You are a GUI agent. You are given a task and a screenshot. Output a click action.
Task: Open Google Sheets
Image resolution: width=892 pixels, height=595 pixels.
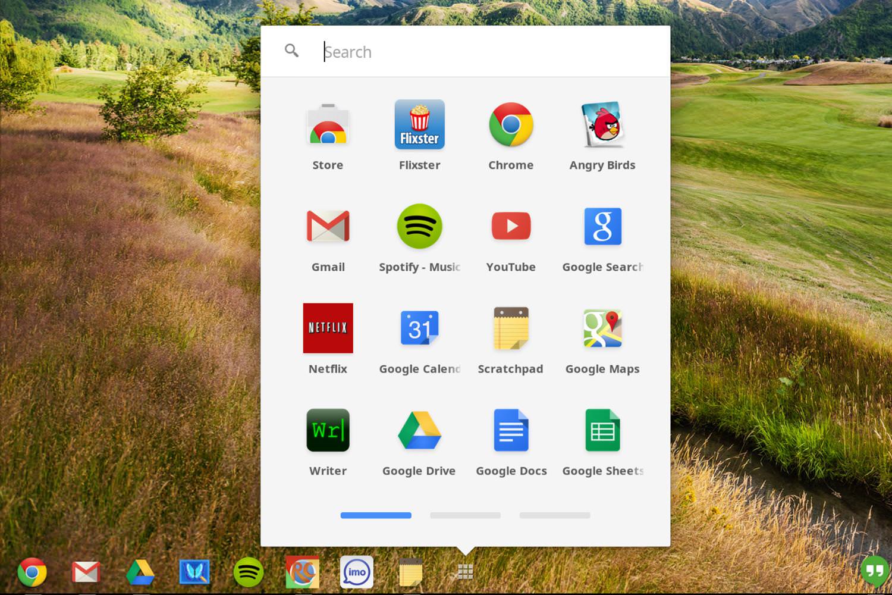[x=602, y=430]
